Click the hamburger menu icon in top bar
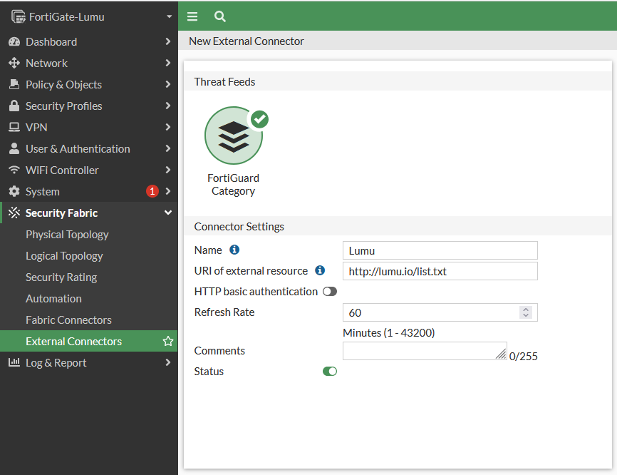617x475 pixels. (x=192, y=16)
